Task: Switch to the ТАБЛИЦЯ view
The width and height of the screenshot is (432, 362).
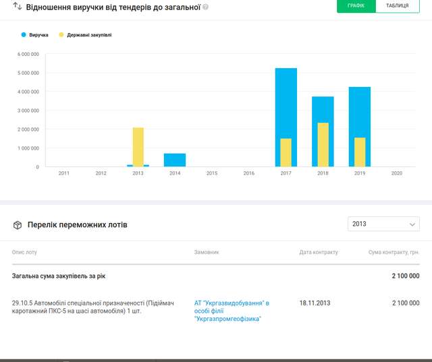Action: tap(398, 6)
